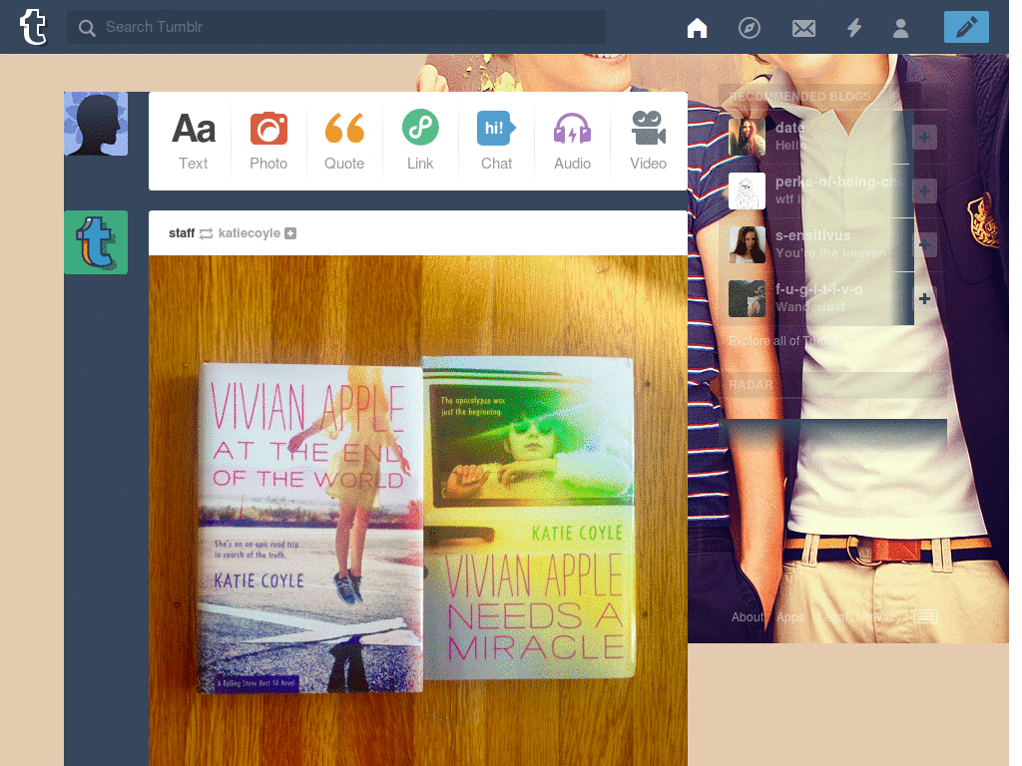Open the Vivian Apple books photo
The width and height of the screenshot is (1022, 766).
click(418, 511)
